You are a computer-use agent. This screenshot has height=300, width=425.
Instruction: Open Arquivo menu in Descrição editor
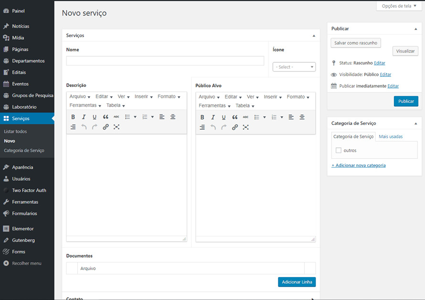coord(80,97)
